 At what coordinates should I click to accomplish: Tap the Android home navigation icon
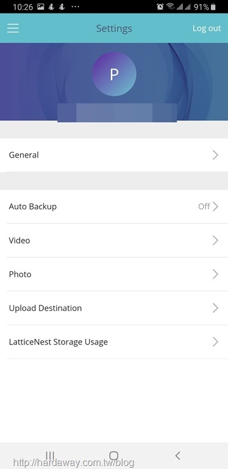114,456
